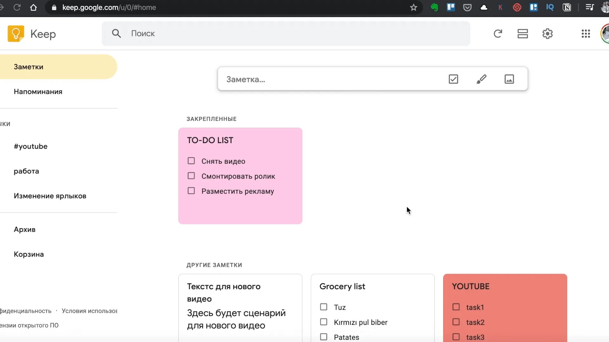609x342 pixels.
Task: Click the Keep title text
Action: [43, 34]
